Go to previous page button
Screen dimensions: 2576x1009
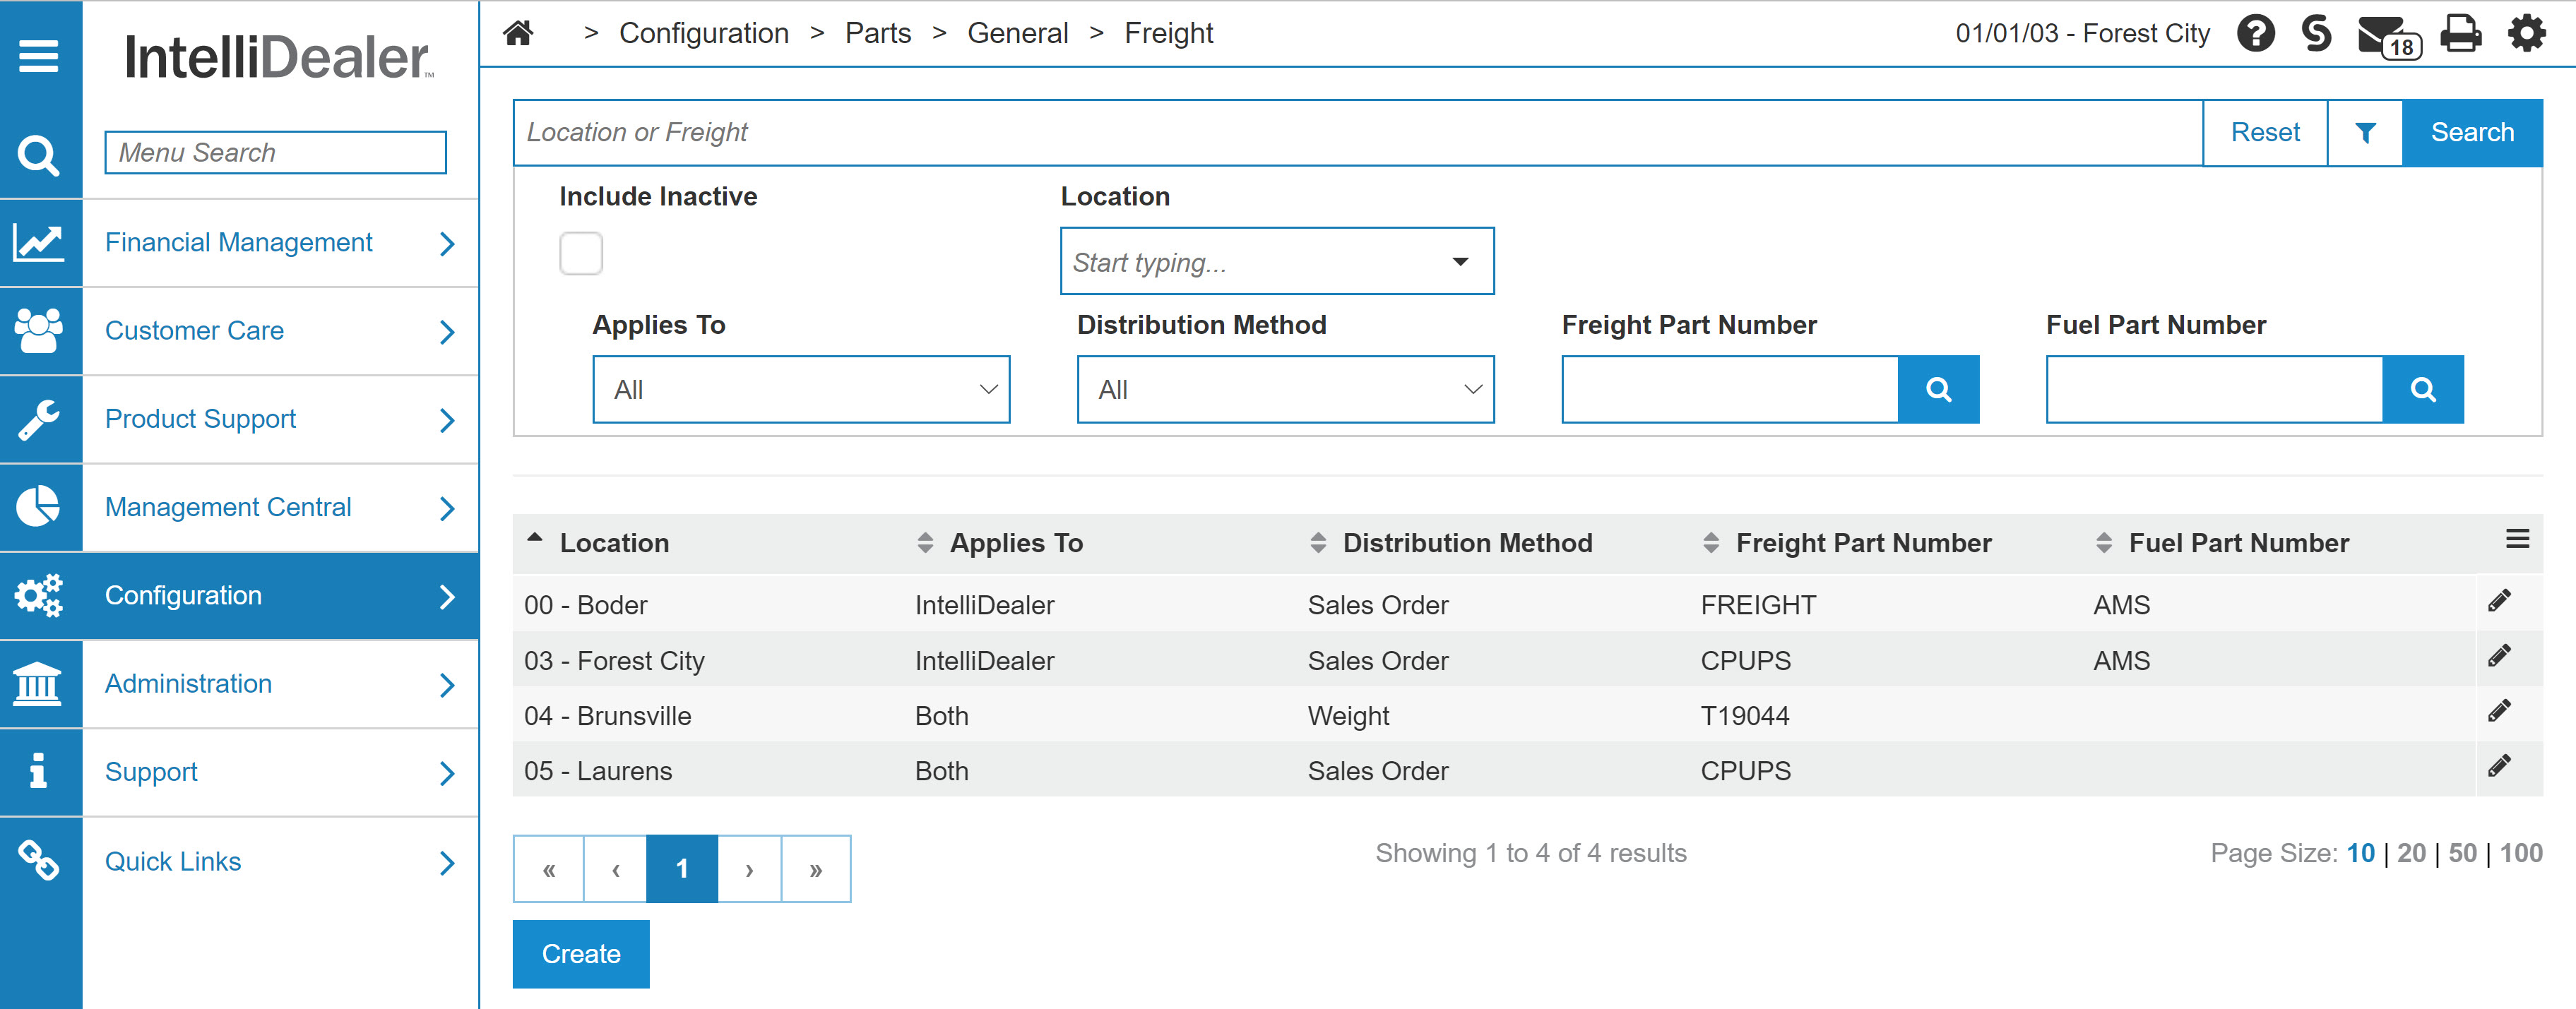coord(616,869)
